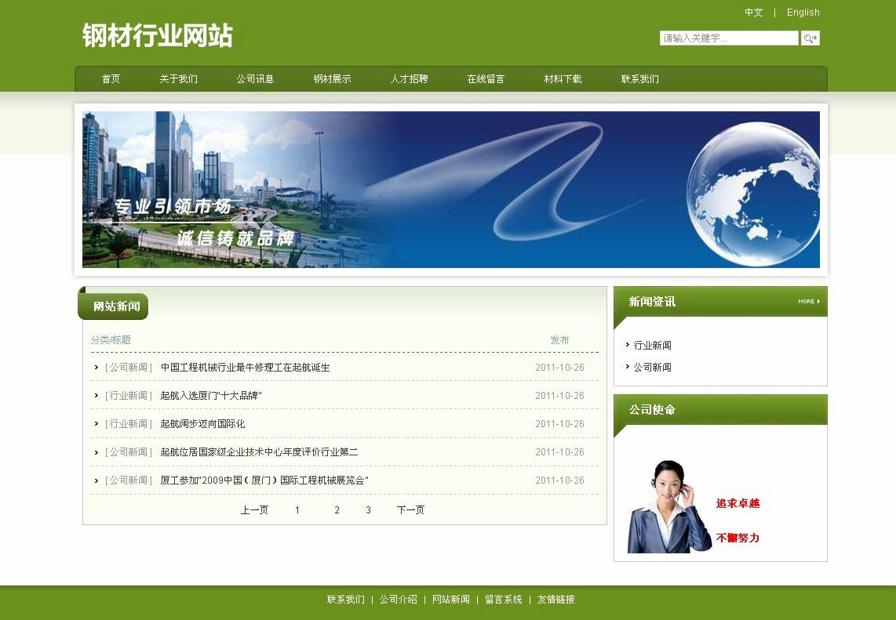
Task: Jump to page 2 in pagination
Action: tap(337, 510)
